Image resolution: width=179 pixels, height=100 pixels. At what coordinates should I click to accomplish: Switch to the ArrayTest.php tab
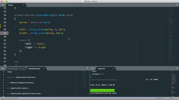[13, 69]
